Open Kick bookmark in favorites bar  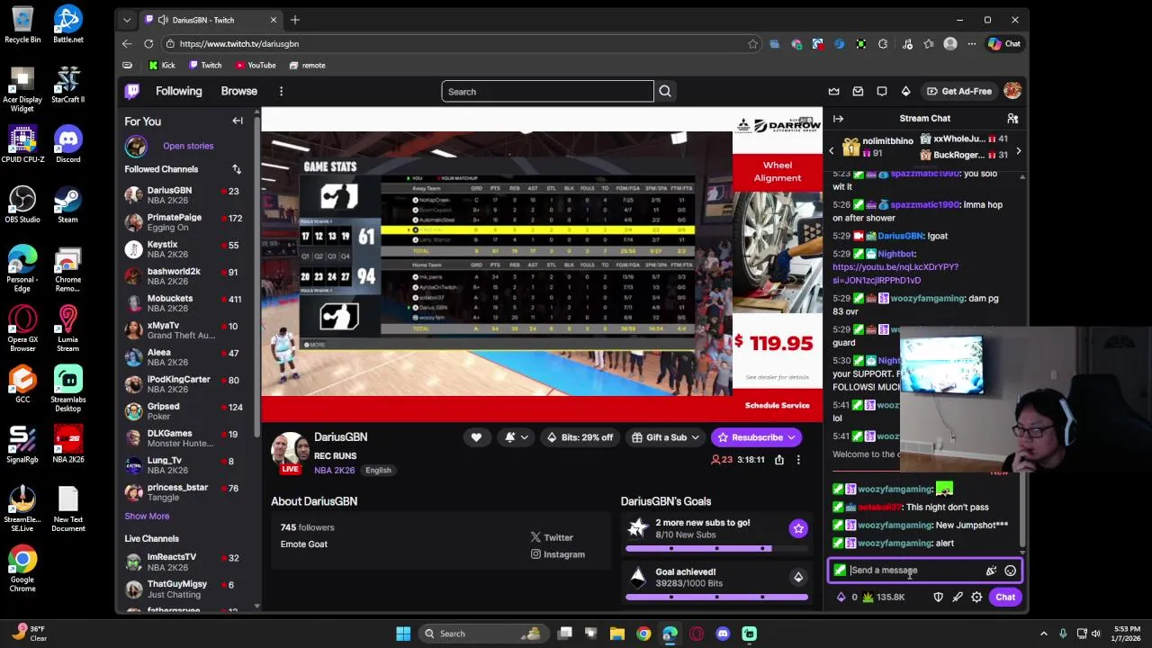pyautogui.click(x=162, y=65)
